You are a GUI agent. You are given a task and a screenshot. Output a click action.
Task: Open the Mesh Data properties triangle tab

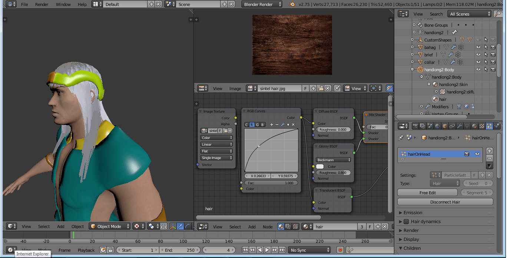(467, 126)
